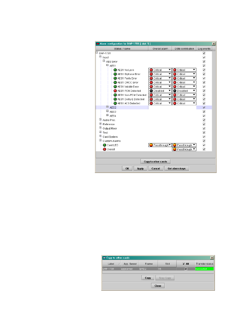Open GSM contribution Passthrough dropdown for Overall row
242x314 pixels.
[184, 149]
